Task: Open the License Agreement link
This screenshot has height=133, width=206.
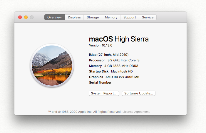Action: [136, 112]
